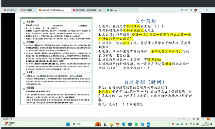The image size is (215, 129).
Task: Open the settings hexagon icon in title bar
Action: pyautogui.click(x=191, y=10)
